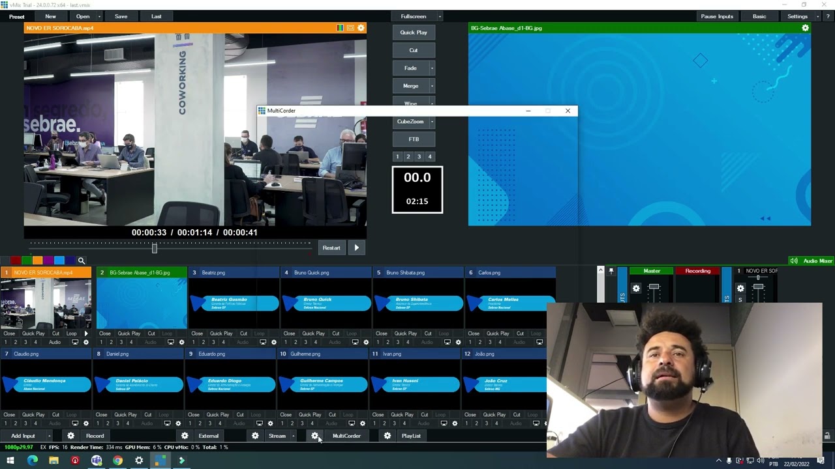Open NOVO ER SOF audio channel gear

click(x=740, y=288)
